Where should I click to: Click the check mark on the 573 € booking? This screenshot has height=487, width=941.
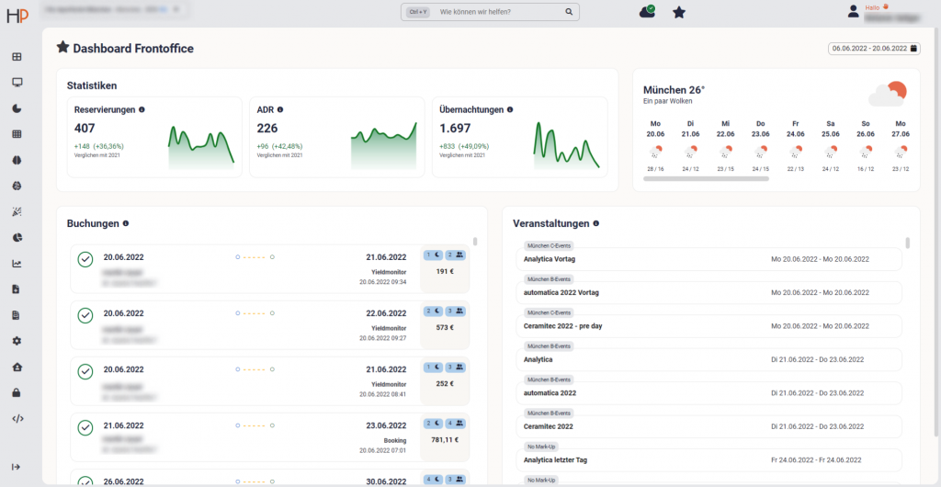click(85, 315)
